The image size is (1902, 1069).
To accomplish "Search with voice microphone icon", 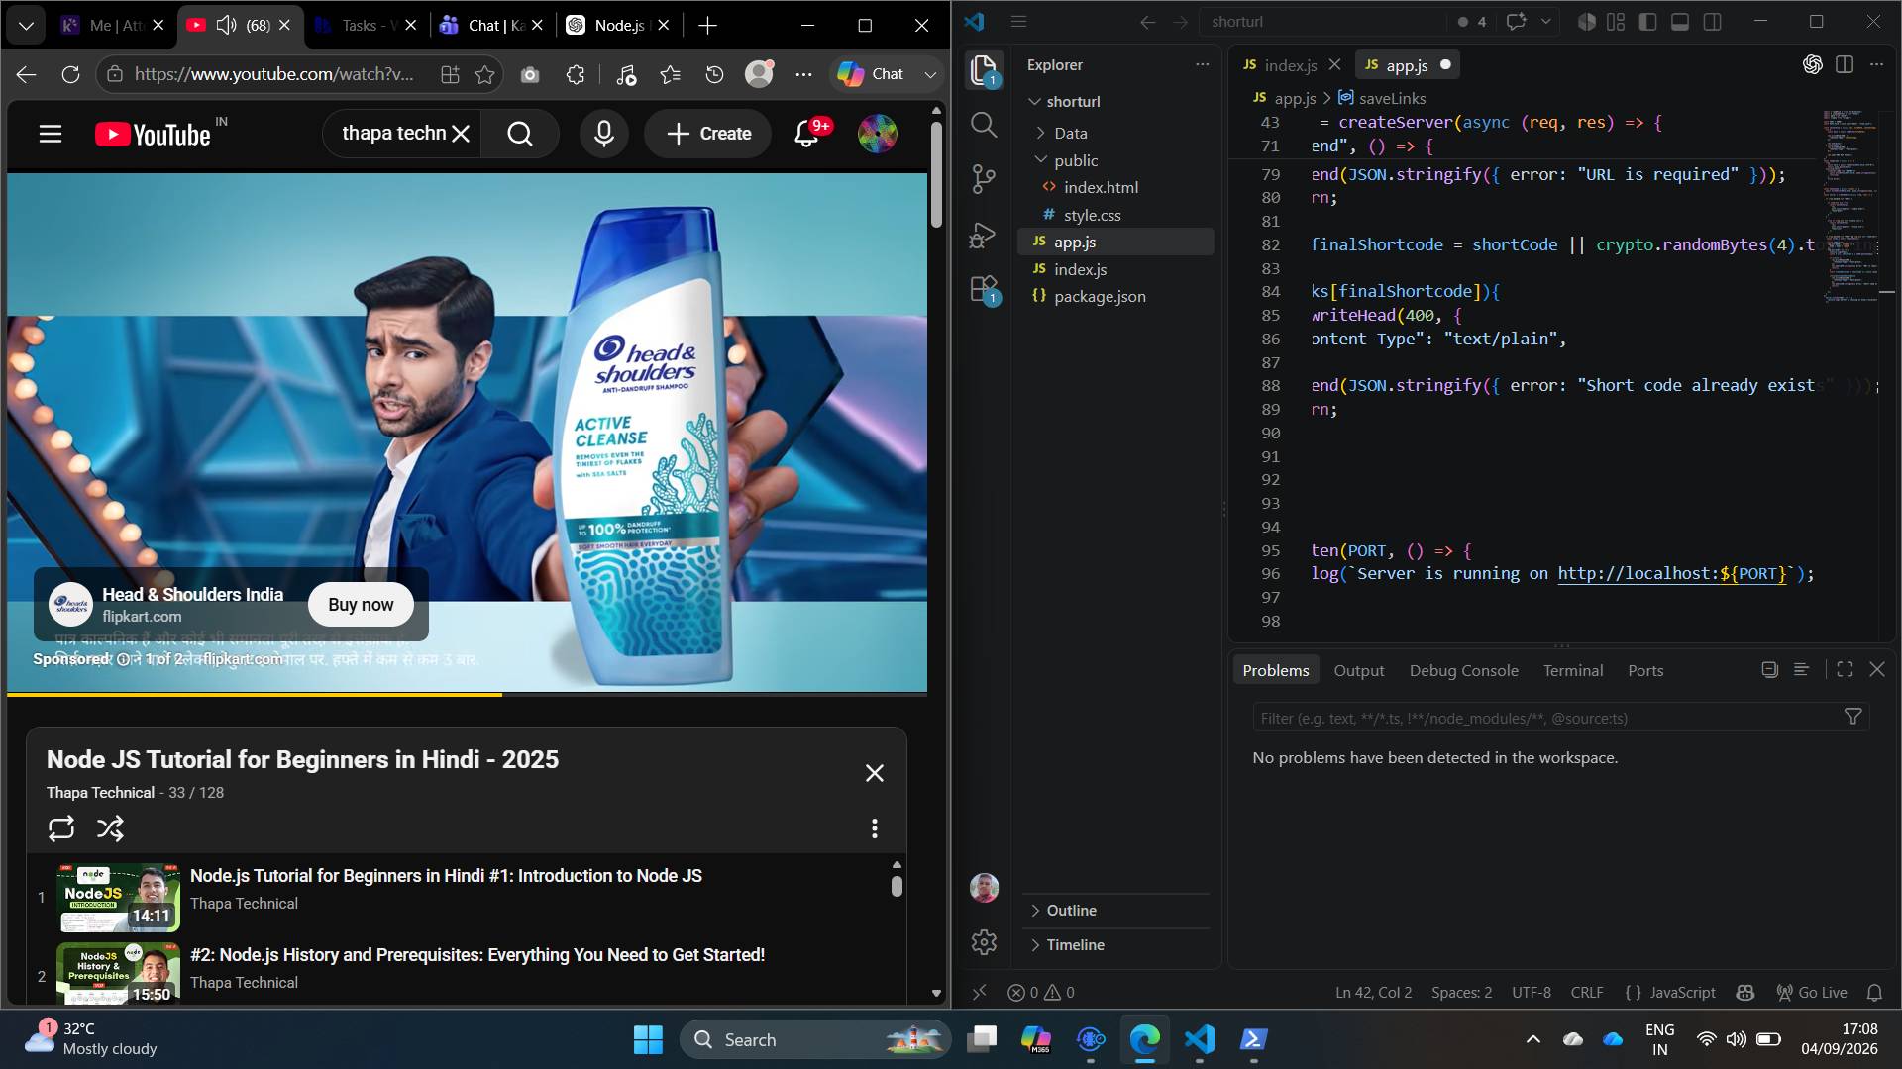I will [x=603, y=134].
